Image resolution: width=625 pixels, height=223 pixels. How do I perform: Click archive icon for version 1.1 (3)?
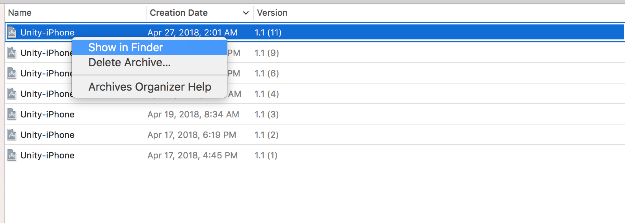coord(12,114)
